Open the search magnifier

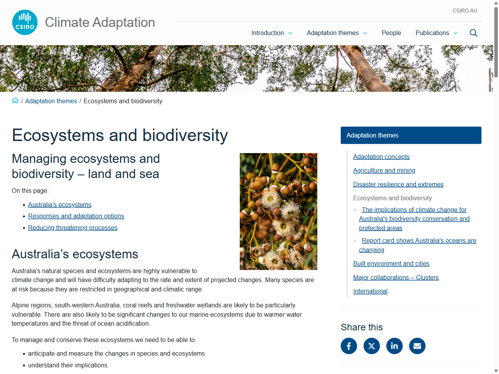pyautogui.click(x=473, y=33)
